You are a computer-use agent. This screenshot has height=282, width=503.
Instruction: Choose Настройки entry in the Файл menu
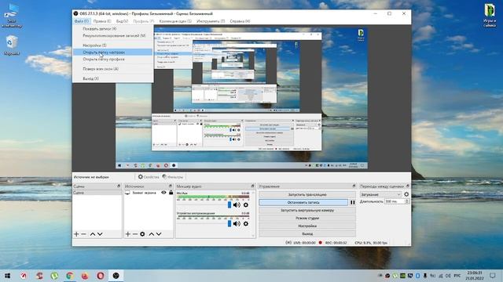(x=113, y=45)
